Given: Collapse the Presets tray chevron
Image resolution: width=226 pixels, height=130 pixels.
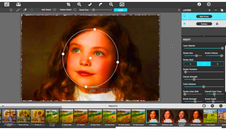Looking at the screenshot, I should [x=3, y=106].
